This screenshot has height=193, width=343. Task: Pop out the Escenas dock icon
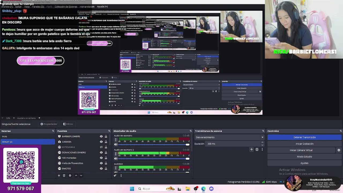pos(53,131)
